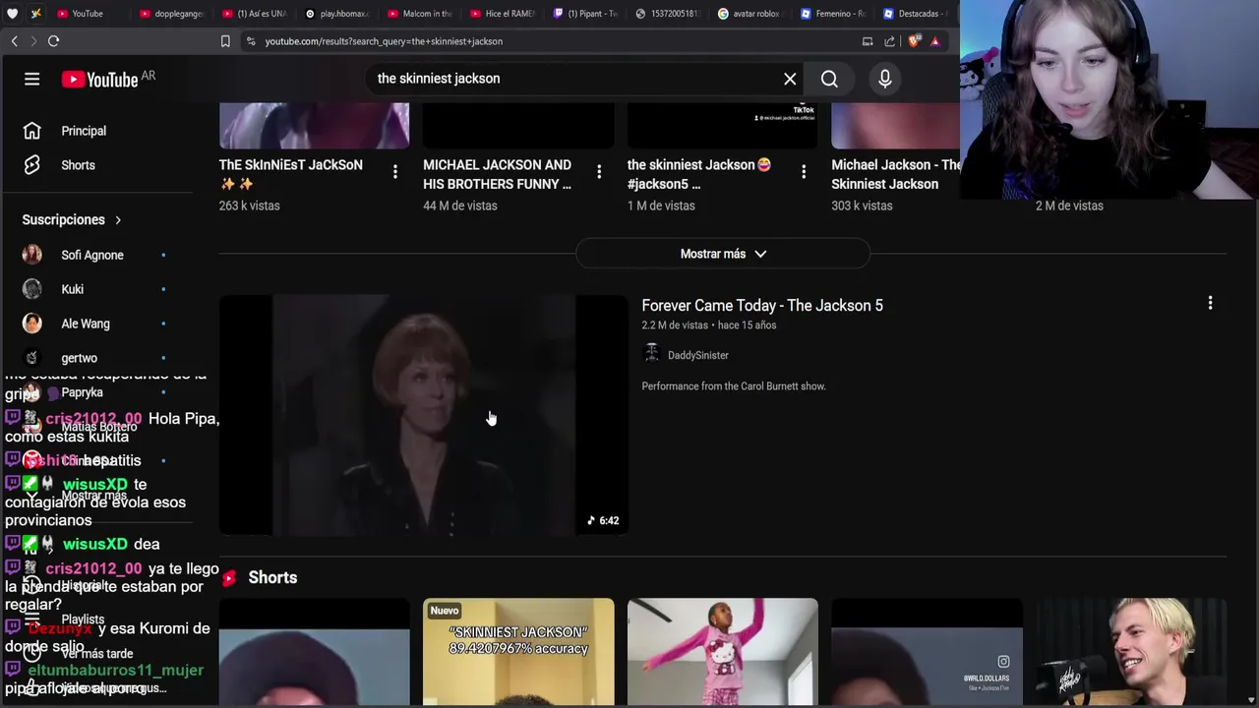Open options menu for the skinniest Jackson #jackson5 video
Viewport: 1259px width, 708px height.
tap(804, 172)
